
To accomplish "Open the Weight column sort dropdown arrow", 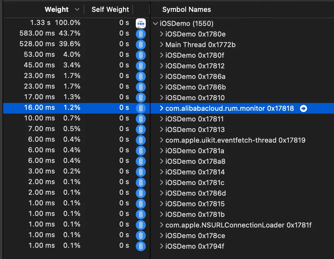I will pos(77,10).
